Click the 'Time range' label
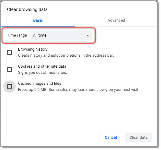This screenshot has height=150, width=161. tap(17, 35)
